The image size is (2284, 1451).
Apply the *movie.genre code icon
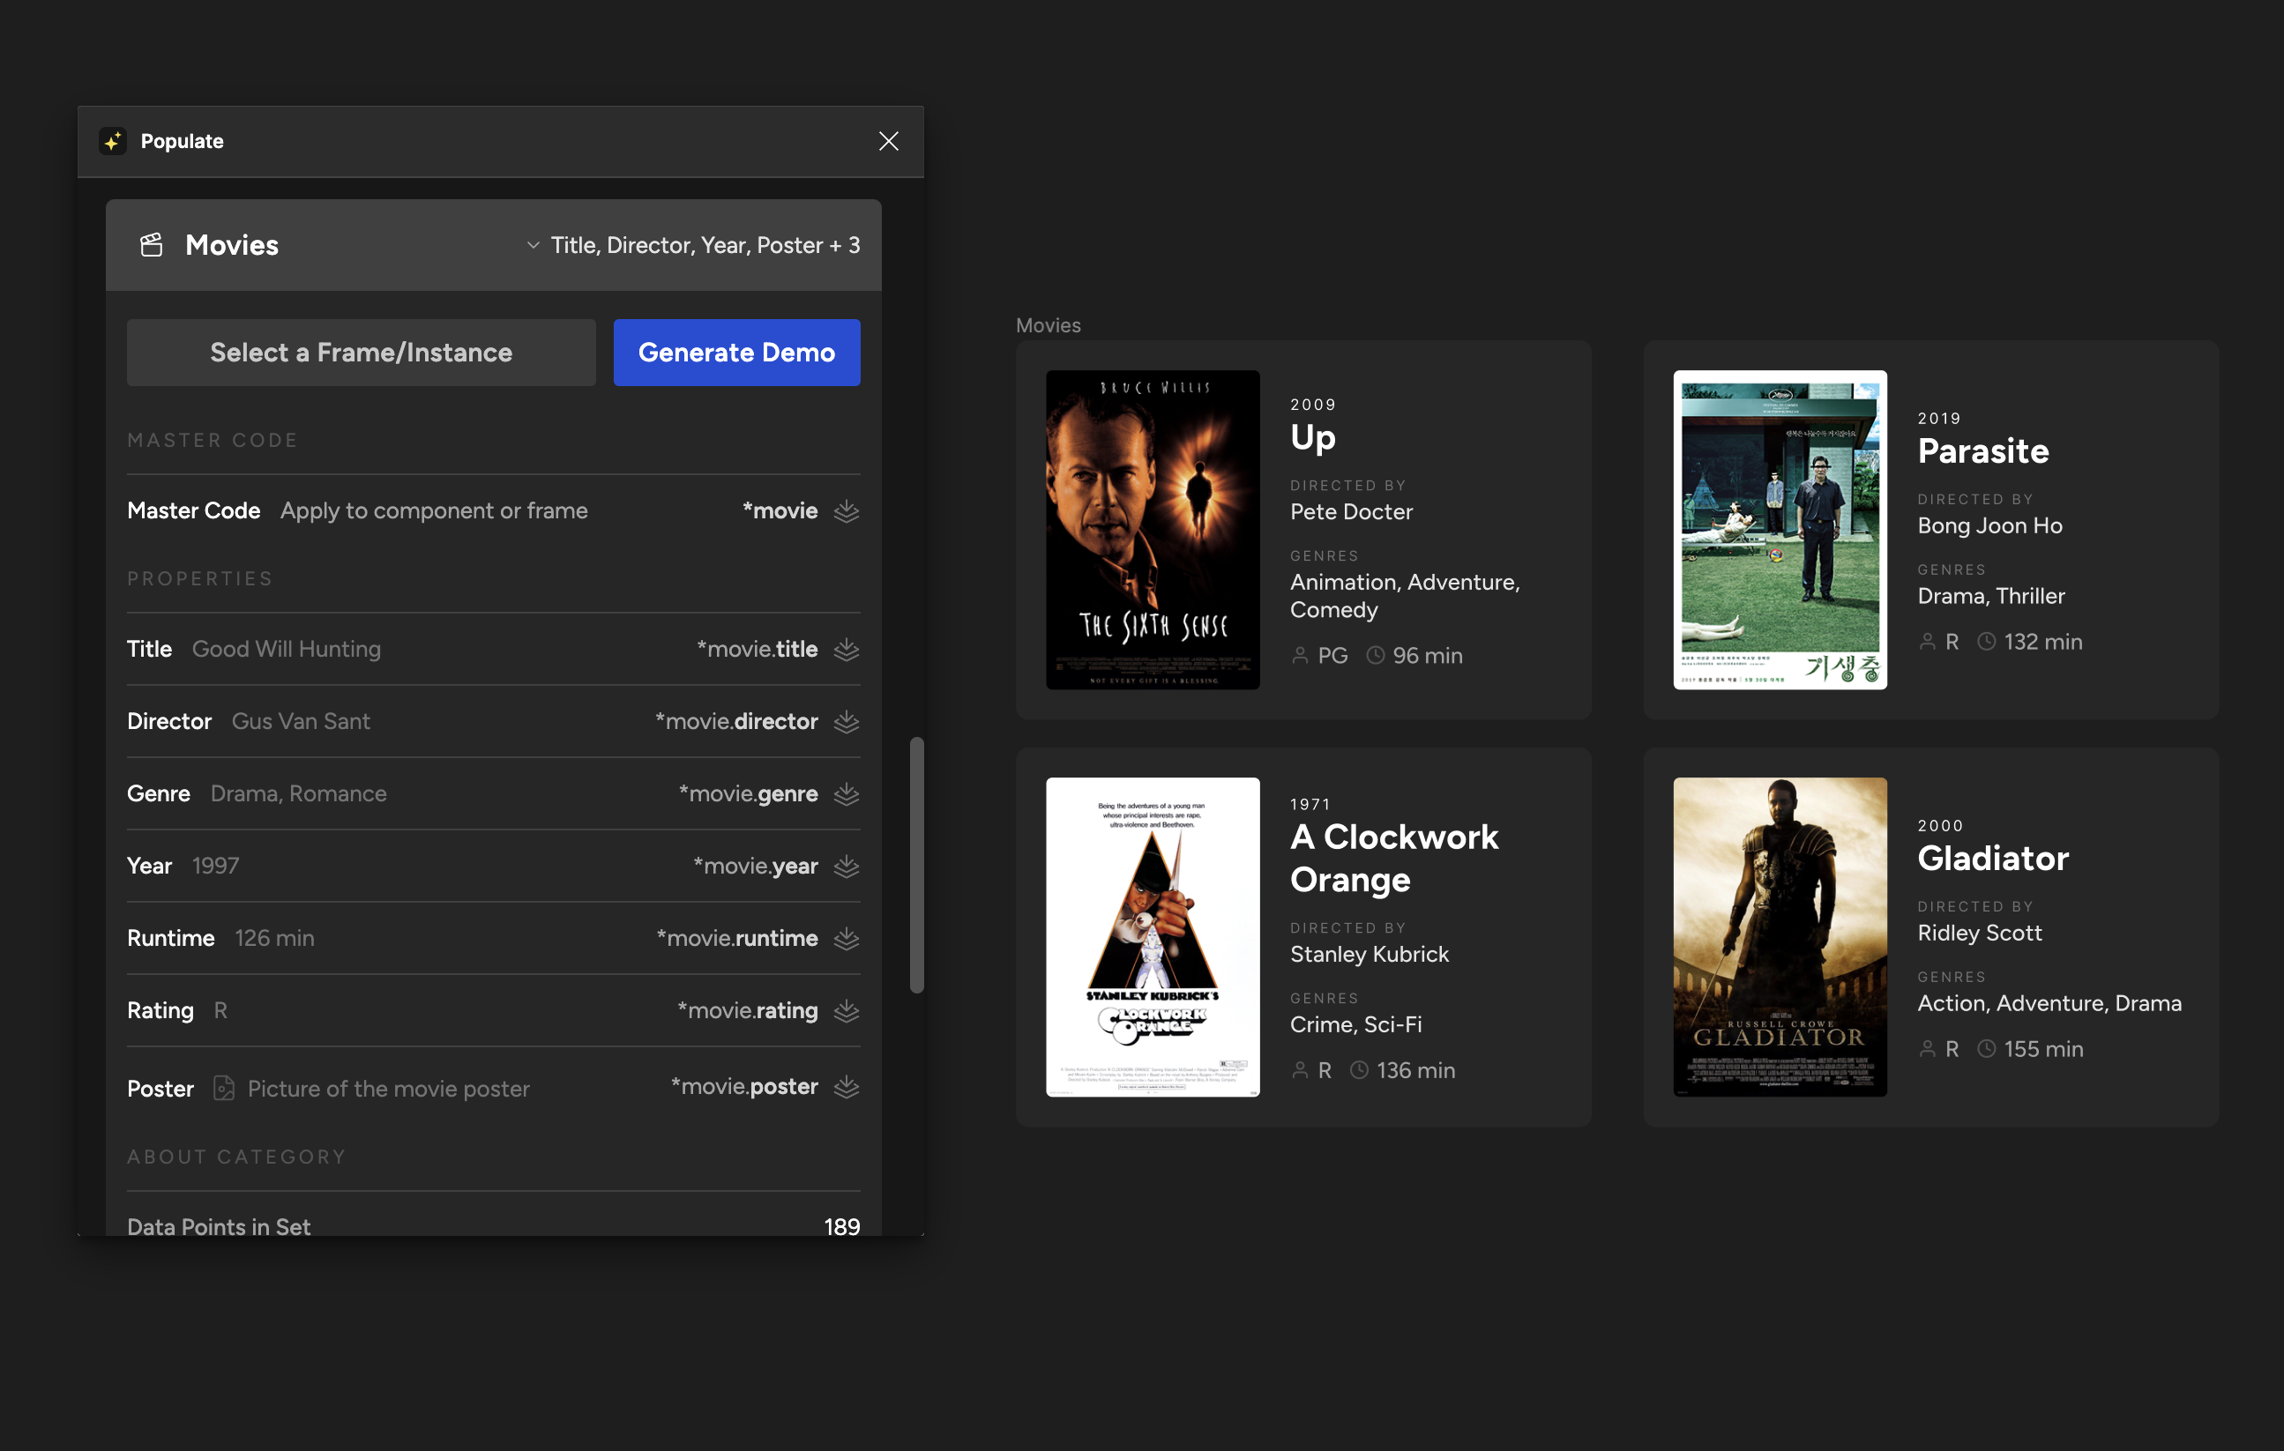click(x=846, y=793)
